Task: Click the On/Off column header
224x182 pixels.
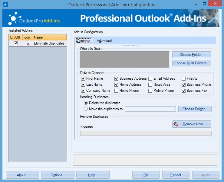Action: (15, 37)
